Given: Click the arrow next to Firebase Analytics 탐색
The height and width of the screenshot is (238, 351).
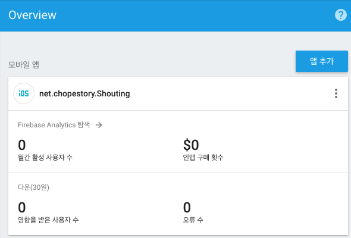Looking at the screenshot, I should pos(99,125).
